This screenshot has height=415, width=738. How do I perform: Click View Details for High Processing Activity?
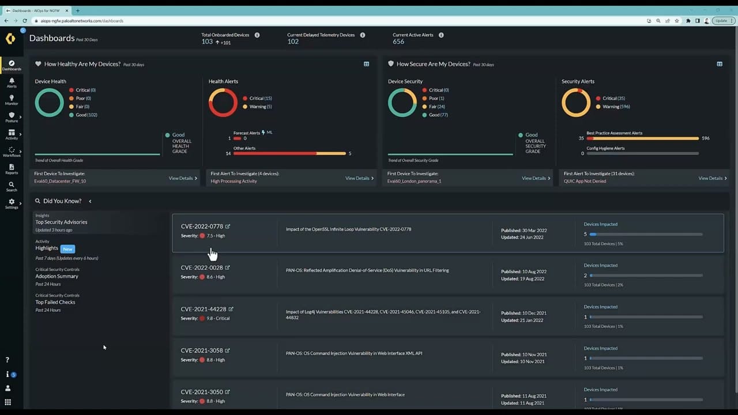click(x=357, y=178)
